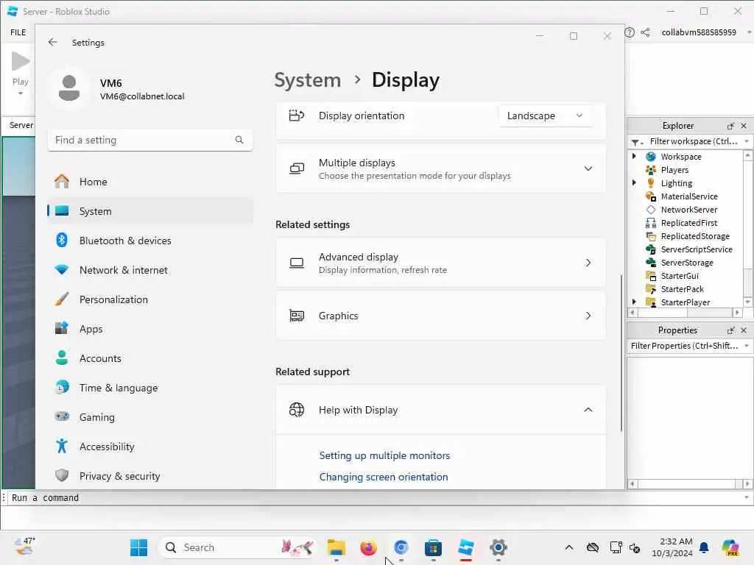Open the Display orientation Landscape dropdown
Viewport: 754px width, 565px height.
click(546, 116)
